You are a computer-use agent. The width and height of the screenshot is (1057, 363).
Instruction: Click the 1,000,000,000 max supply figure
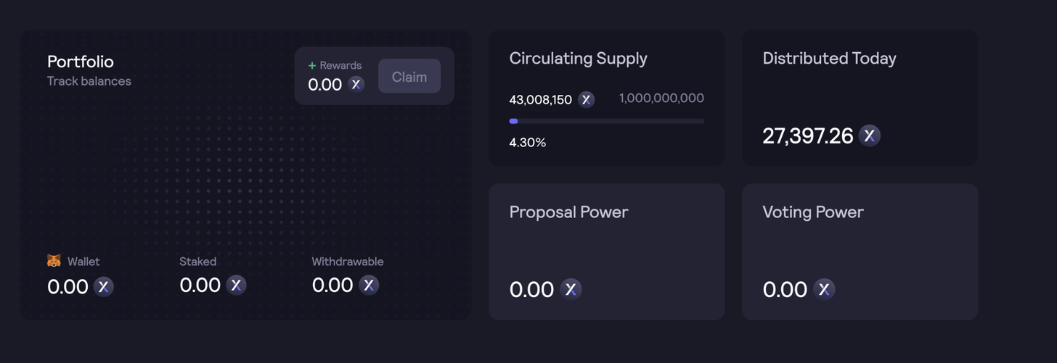(661, 99)
